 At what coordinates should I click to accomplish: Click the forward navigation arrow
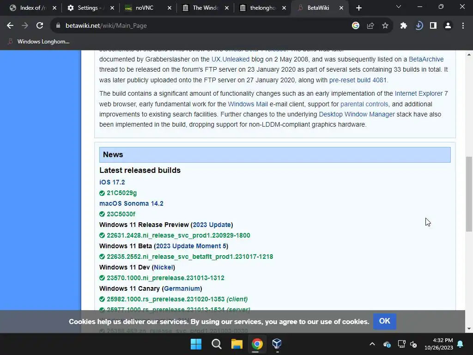point(25,26)
